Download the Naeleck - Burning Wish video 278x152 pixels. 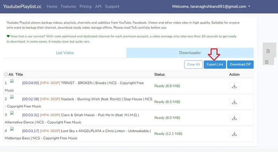[x=234, y=102]
